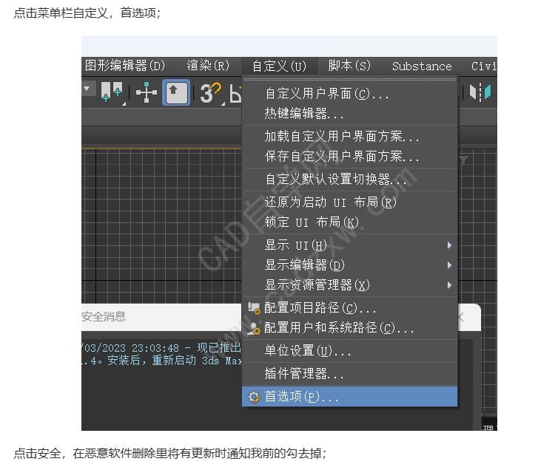
Task: Toggle the Angle Snap icon next to 3D Snaps
Action: pos(235,93)
